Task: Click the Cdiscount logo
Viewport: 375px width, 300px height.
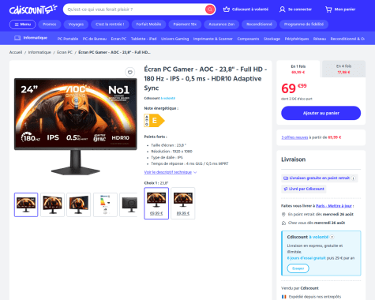Action: tap(33, 9)
